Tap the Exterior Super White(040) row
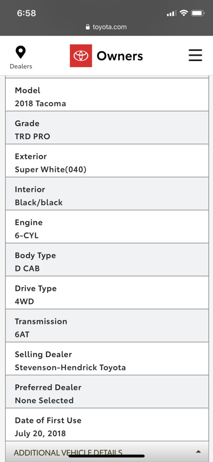Image resolution: width=213 pixels, height=462 pixels. coord(107,161)
